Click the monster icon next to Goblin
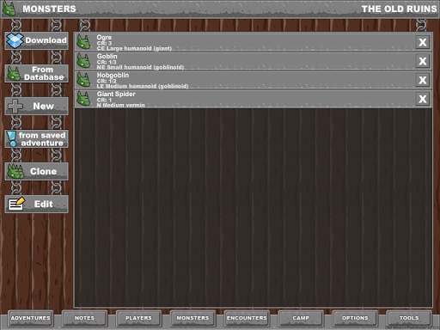 (83, 61)
